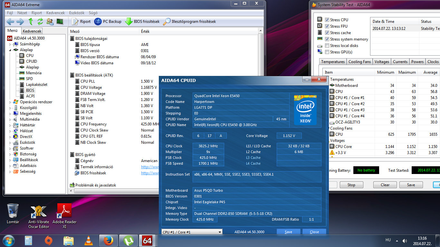
Task: Open calculator taskbar icon
Action: tap(29, 241)
